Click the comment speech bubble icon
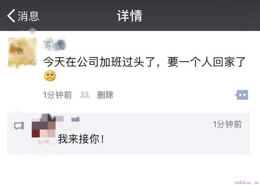Viewport: 260px width, 185px height. 19,126
